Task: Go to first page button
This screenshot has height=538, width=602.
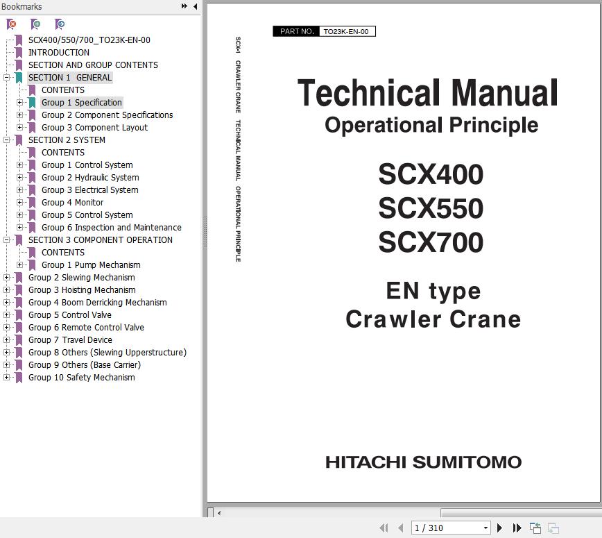Action: tap(384, 528)
